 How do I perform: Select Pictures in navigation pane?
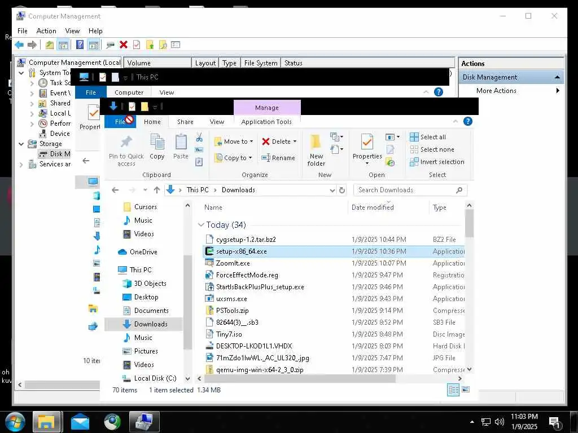pos(146,351)
